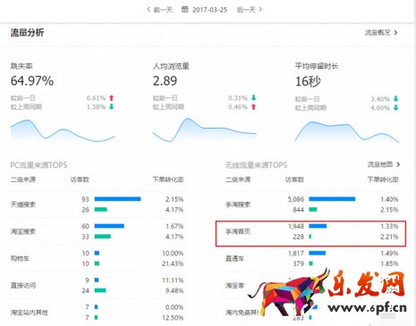Click 二级来源 column header in wireless table
The height and width of the screenshot is (326, 416).
click(238, 180)
